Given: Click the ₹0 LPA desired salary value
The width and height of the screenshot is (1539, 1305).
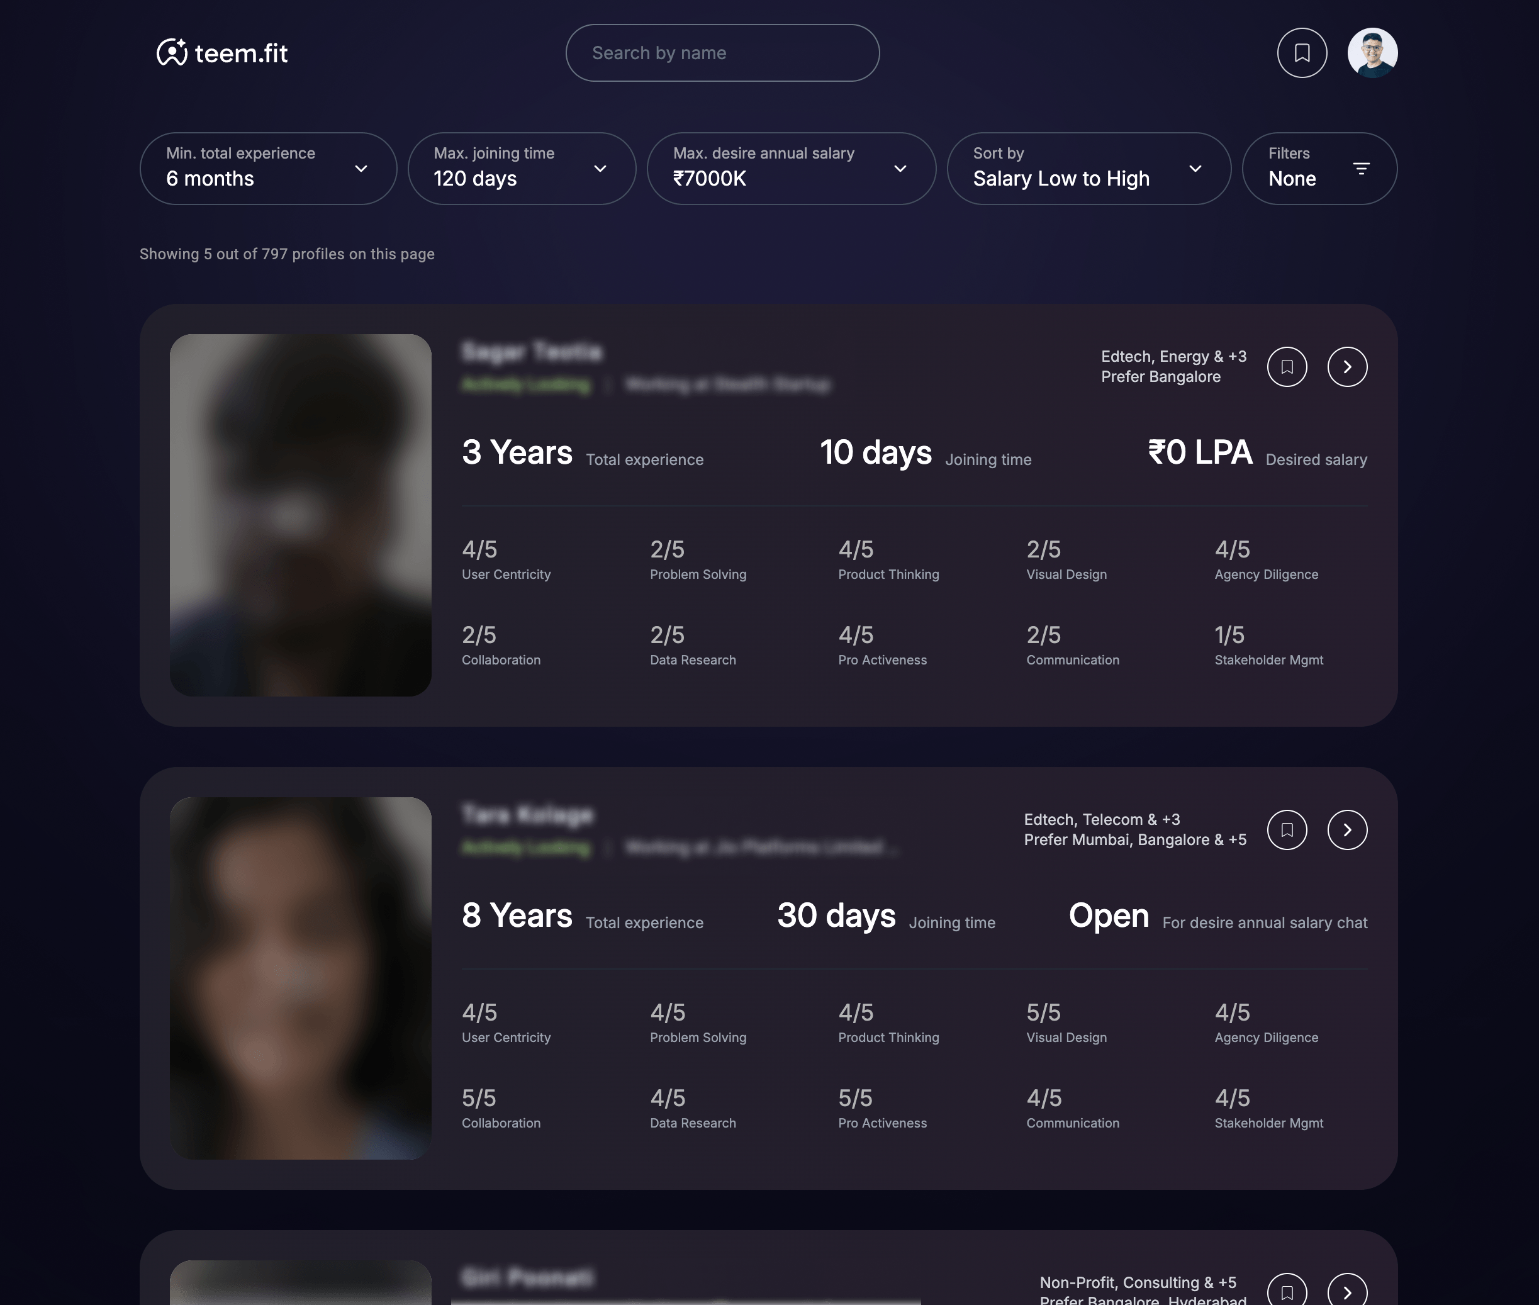Looking at the screenshot, I should pos(1199,452).
